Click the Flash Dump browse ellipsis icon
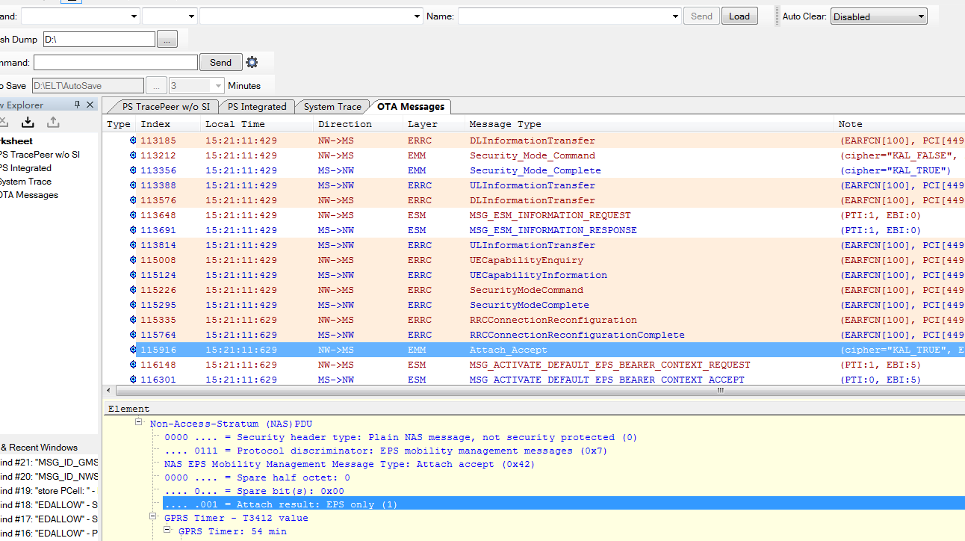Screen dimensions: 965x541 [166, 38]
